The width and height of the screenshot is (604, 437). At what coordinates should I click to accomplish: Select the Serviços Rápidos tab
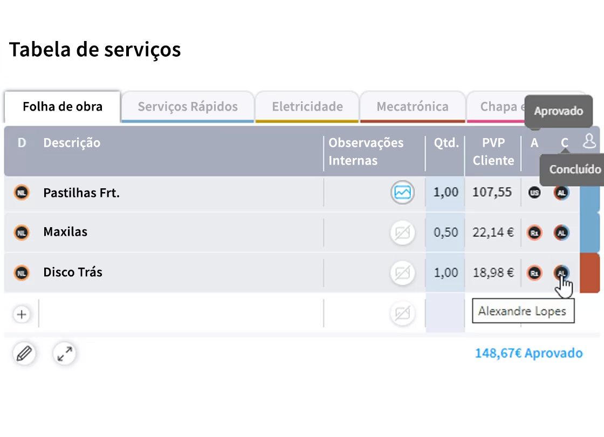pyautogui.click(x=187, y=106)
